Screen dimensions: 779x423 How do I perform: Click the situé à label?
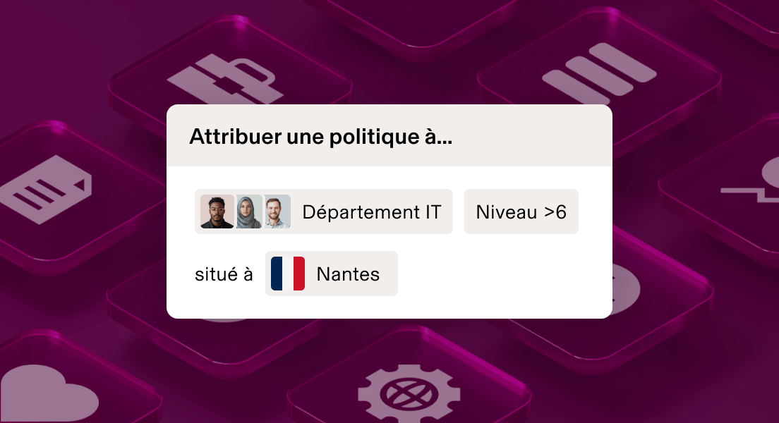tap(224, 274)
